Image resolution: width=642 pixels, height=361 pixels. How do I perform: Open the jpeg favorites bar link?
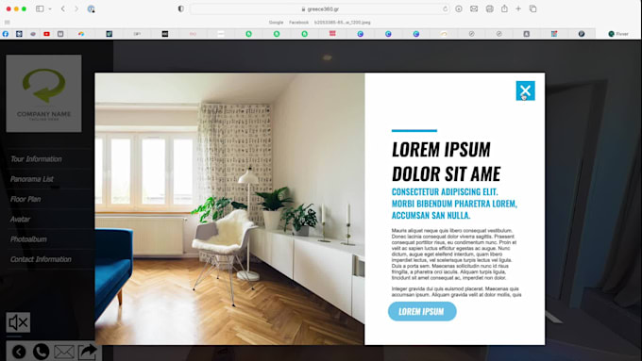[x=343, y=23]
